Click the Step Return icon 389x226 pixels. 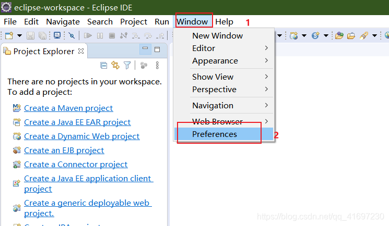tap(160, 36)
